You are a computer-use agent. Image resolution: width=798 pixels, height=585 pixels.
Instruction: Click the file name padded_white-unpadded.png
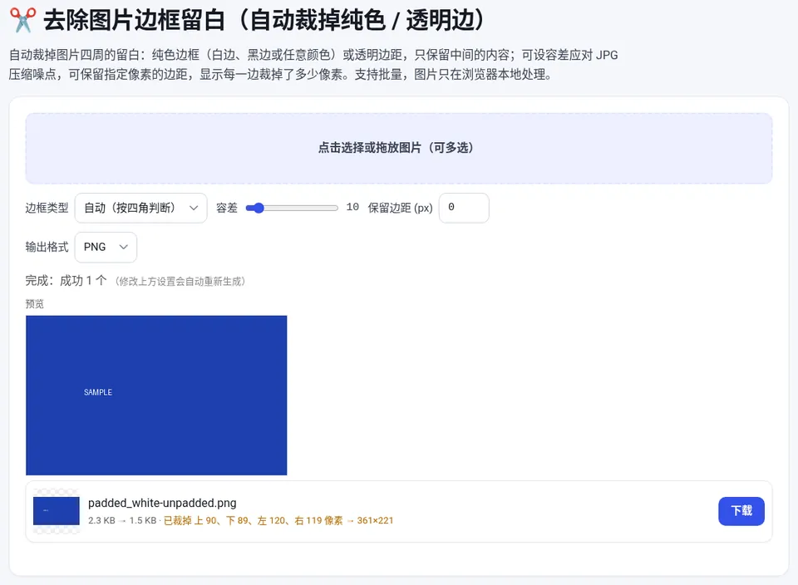point(162,503)
